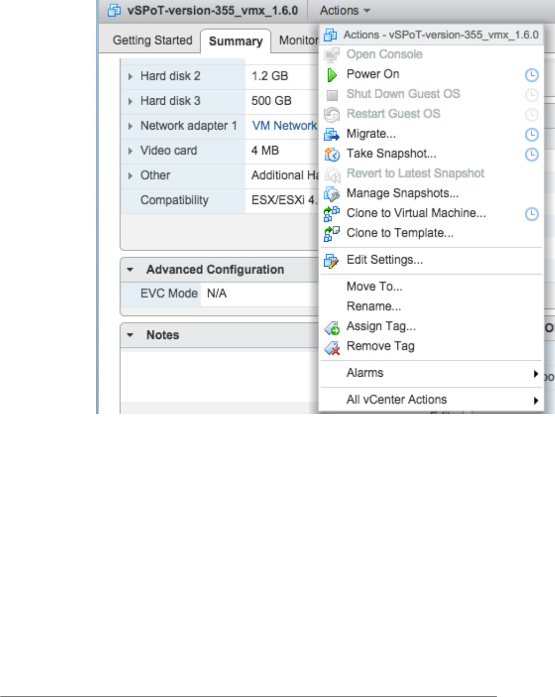Expand the Hard disk 2 row
Viewport: 555px width, 697px height.
click(x=131, y=76)
